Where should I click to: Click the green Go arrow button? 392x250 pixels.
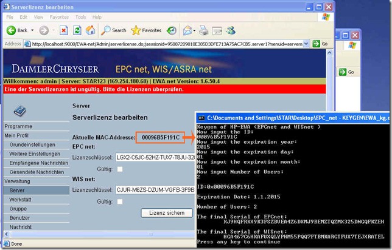[317, 44]
